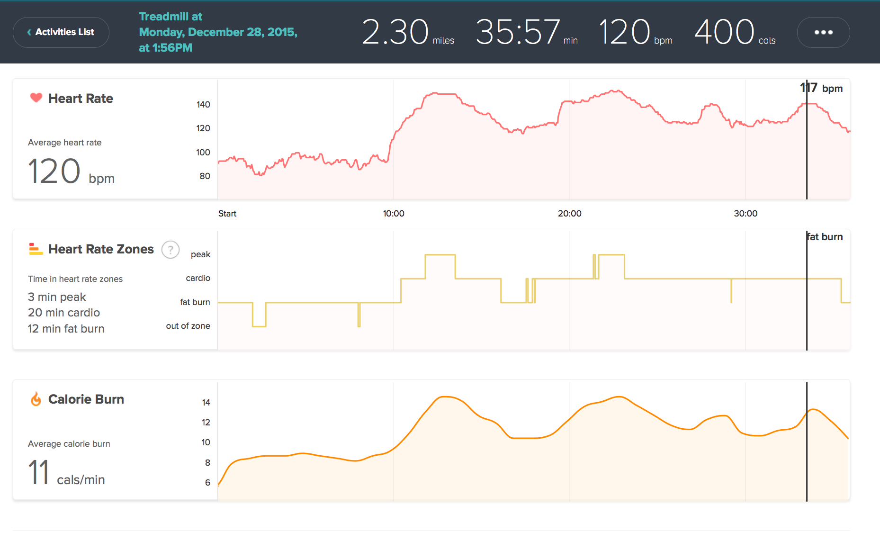
Task: Click the 20:00 time axis label
Action: tap(569, 214)
